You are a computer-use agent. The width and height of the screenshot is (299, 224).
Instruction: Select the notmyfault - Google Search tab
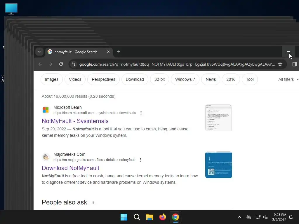(x=79, y=52)
